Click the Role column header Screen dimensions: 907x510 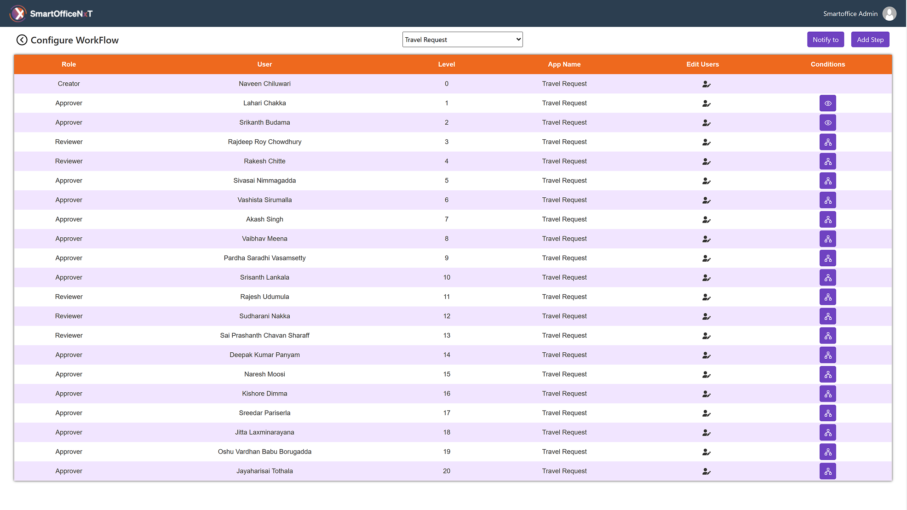tap(69, 64)
